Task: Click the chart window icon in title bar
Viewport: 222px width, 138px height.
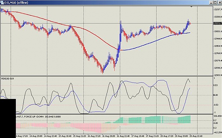Action: (x=2, y=2)
